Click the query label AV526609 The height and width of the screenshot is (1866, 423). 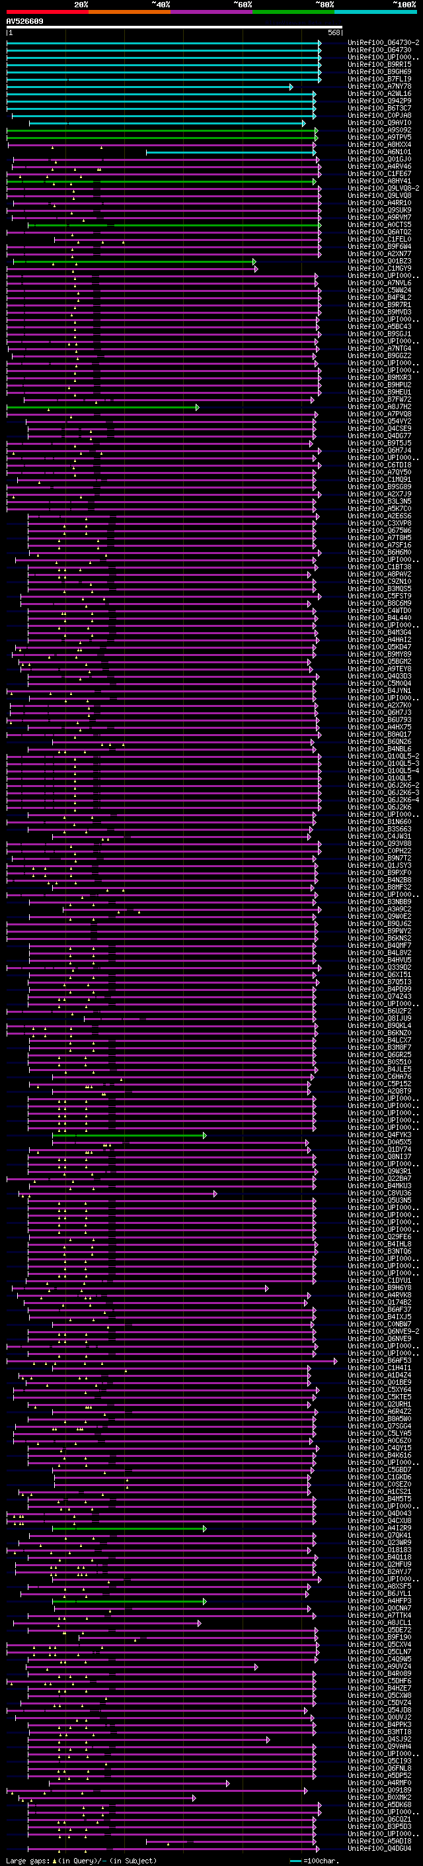pos(24,22)
